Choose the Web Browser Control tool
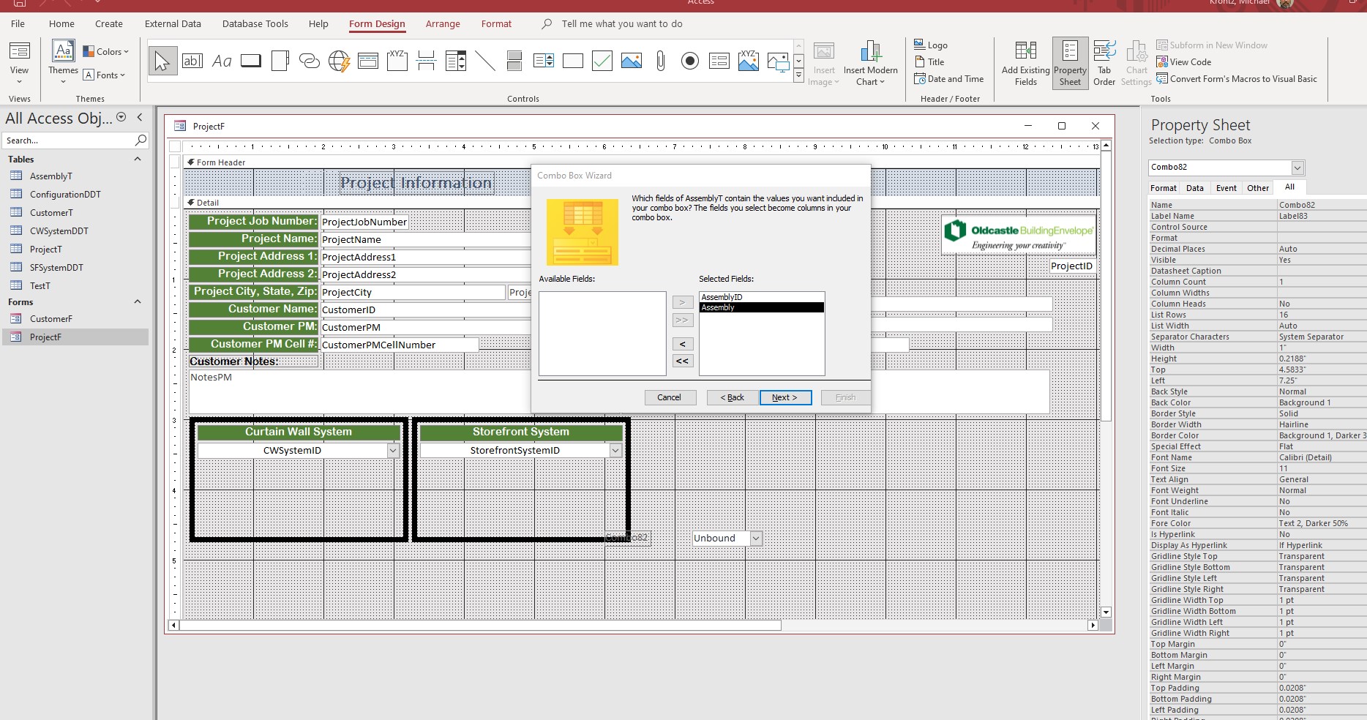 click(339, 61)
